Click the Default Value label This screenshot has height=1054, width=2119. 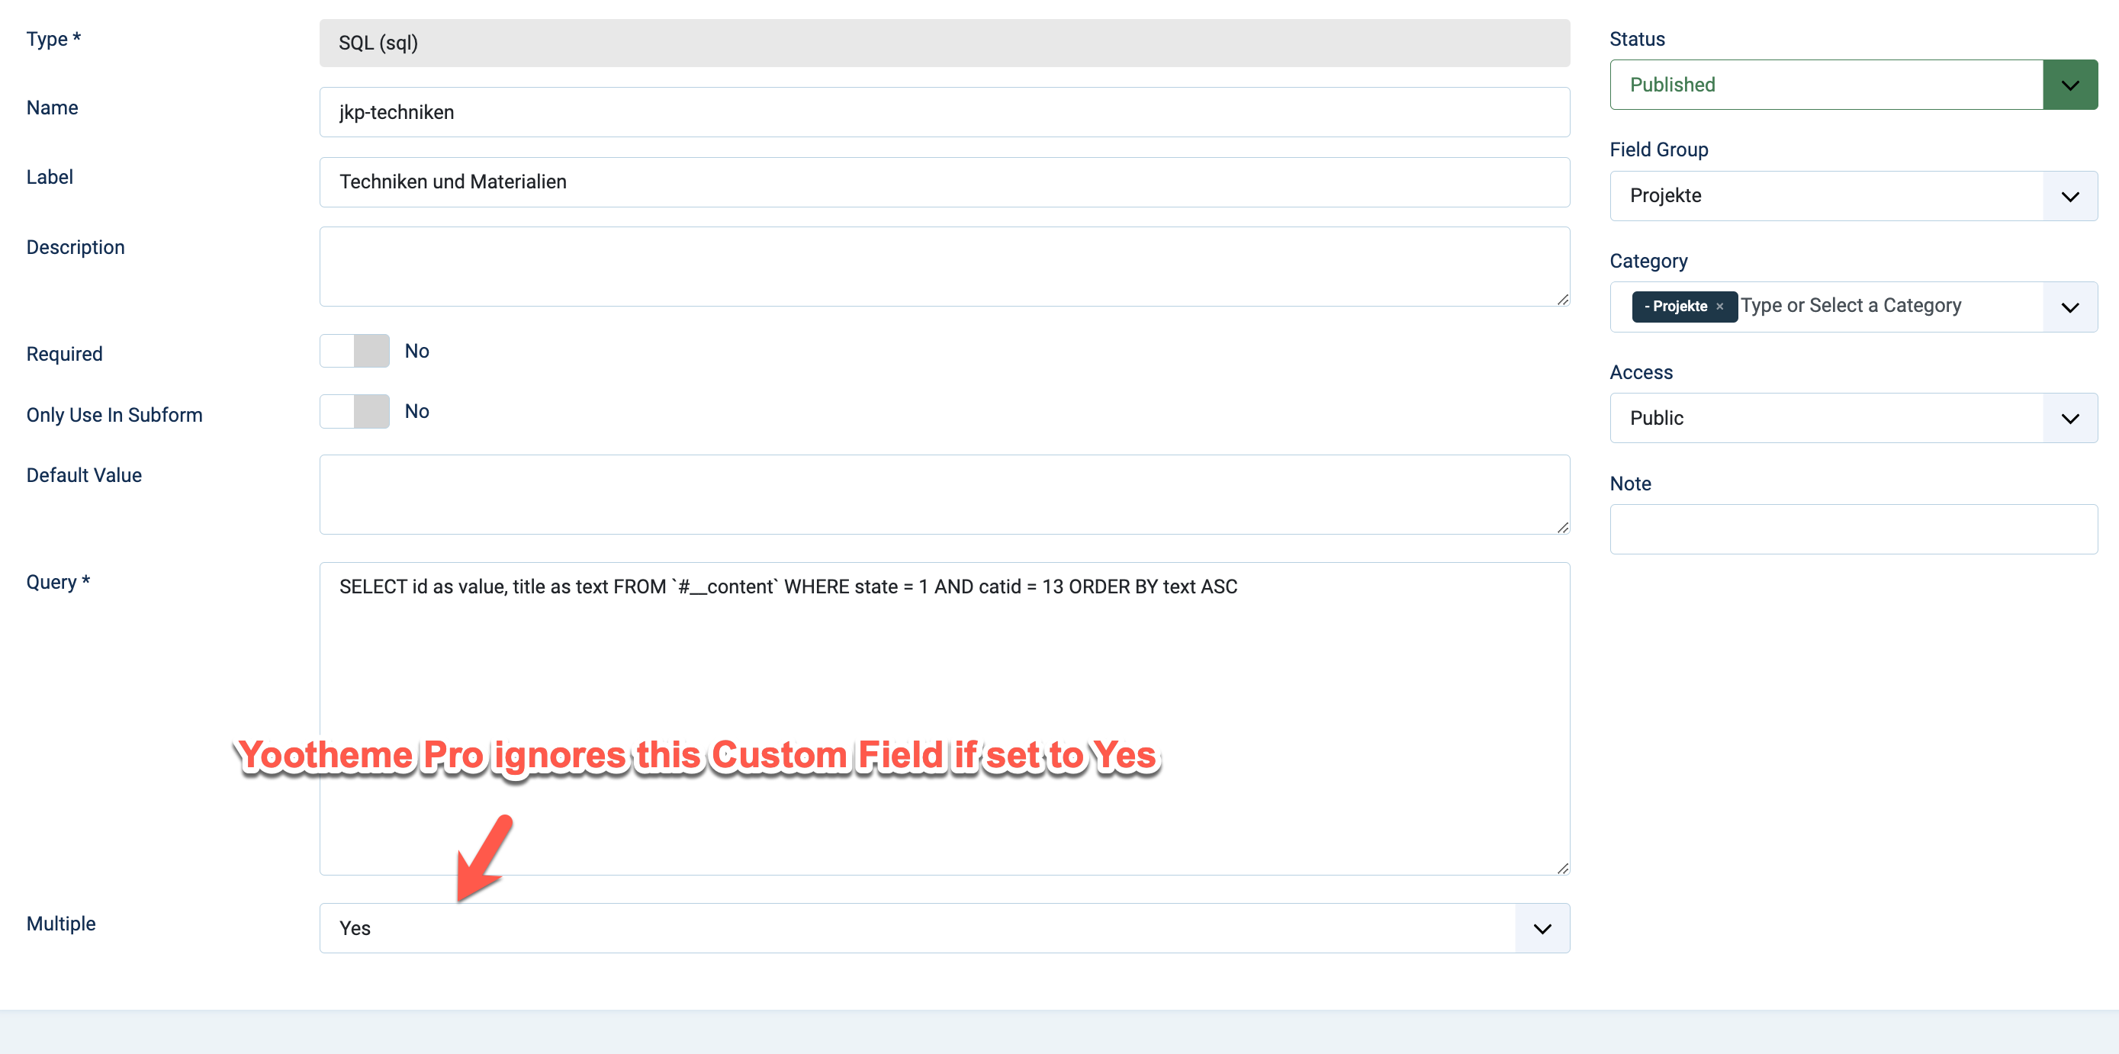click(x=84, y=475)
